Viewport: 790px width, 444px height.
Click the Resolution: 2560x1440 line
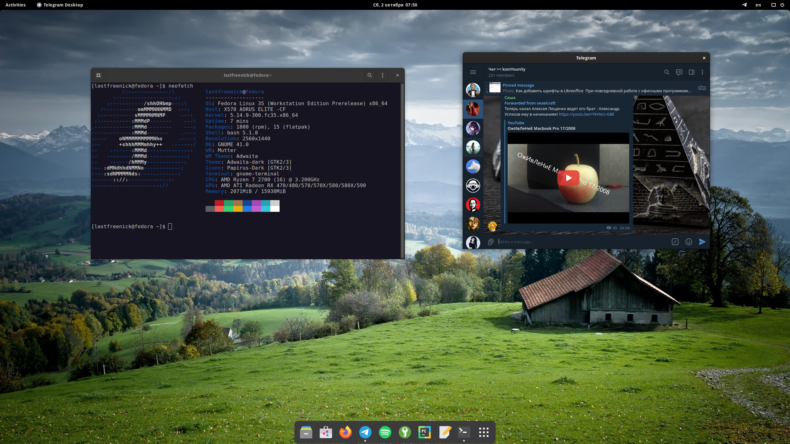pyautogui.click(x=238, y=139)
